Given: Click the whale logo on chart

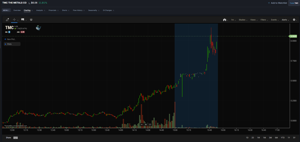Looking at the screenshot, I should click(38, 28).
